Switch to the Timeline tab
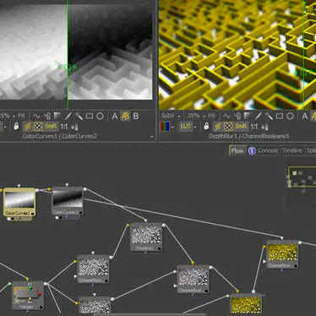 point(292,150)
